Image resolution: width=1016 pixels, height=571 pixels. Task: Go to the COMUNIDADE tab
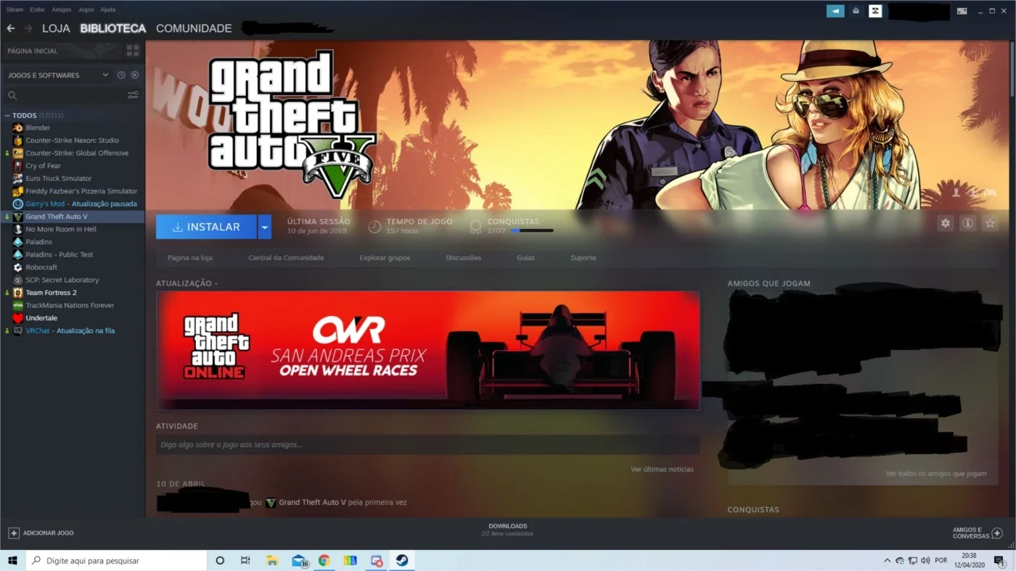coord(194,28)
